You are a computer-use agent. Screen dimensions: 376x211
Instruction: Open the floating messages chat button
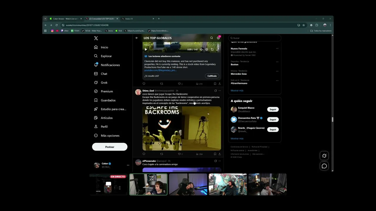[324, 166]
